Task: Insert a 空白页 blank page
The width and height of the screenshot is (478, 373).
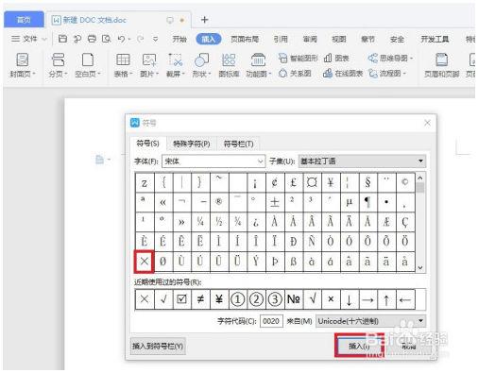Action: pyautogui.click(x=88, y=65)
